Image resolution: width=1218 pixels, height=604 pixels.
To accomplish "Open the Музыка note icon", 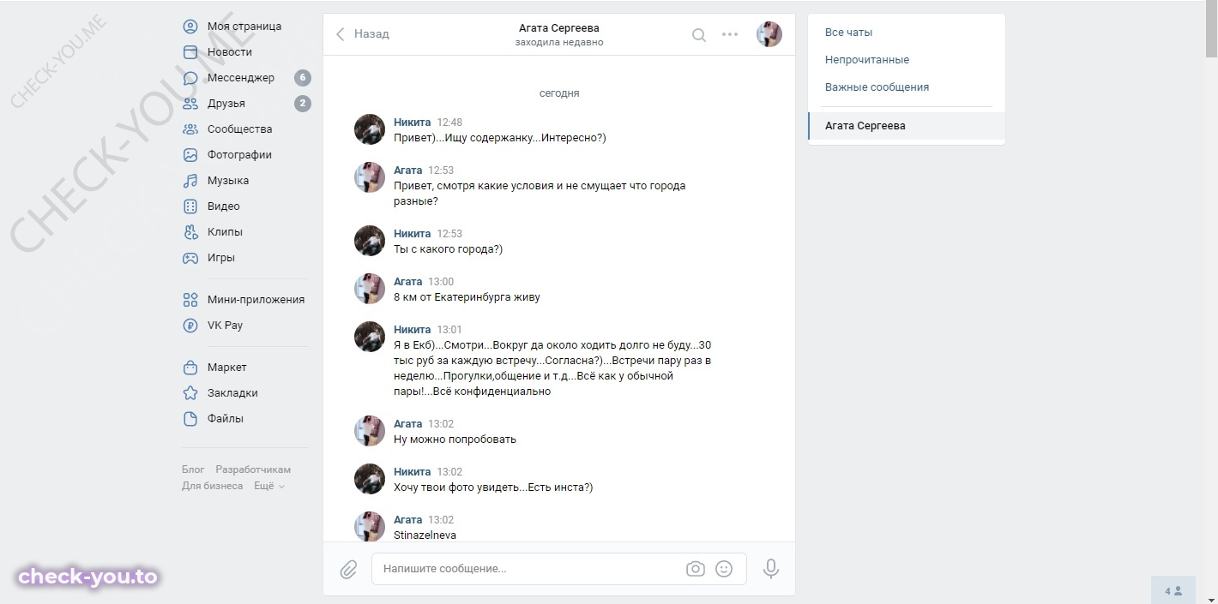I will pos(190,181).
